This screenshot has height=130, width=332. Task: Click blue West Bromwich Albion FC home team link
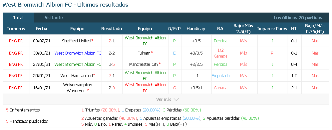point(78,53)
